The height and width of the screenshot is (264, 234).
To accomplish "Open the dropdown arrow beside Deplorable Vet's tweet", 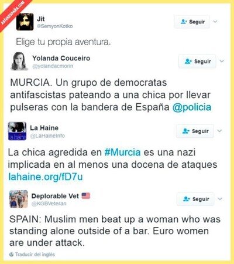I will (x=220, y=199).
